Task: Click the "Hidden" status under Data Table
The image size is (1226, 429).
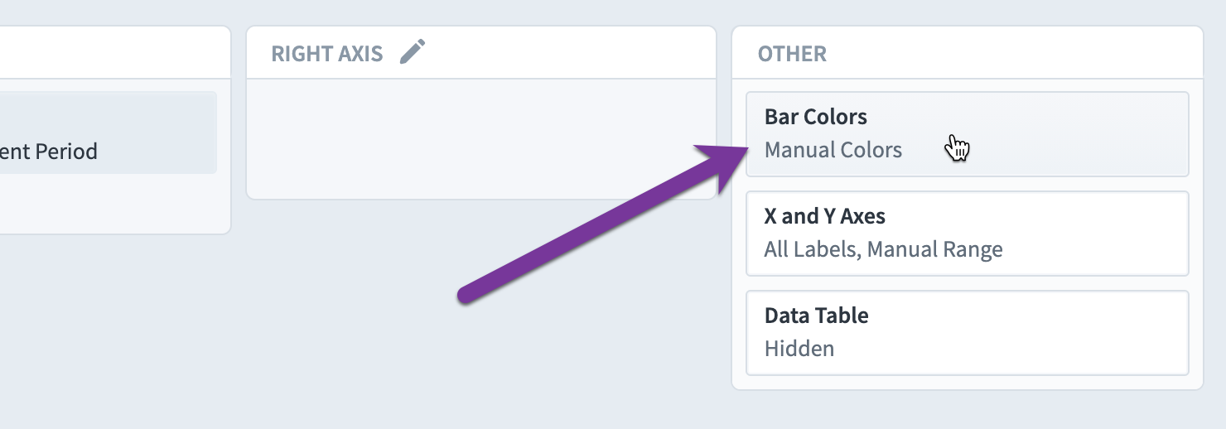Action: 799,349
